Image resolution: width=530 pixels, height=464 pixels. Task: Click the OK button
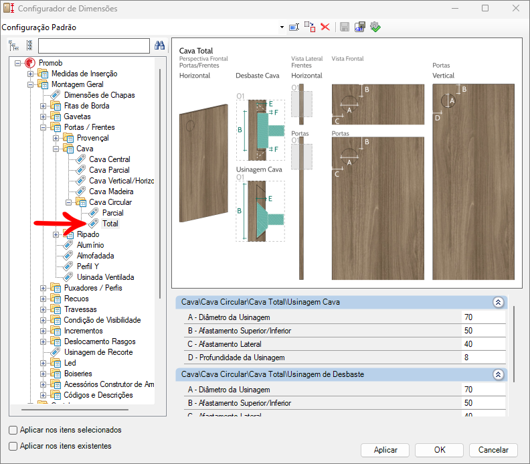pyautogui.click(x=440, y=450)
